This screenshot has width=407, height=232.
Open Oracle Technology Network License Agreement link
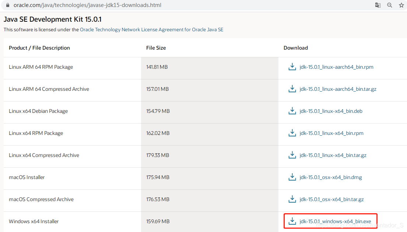tap(151, 30)
